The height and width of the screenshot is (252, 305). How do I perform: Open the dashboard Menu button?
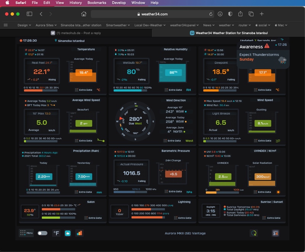26,233
